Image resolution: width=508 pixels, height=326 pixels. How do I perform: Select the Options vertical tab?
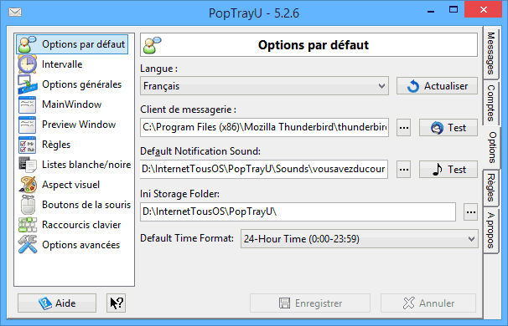click(491, 147)
